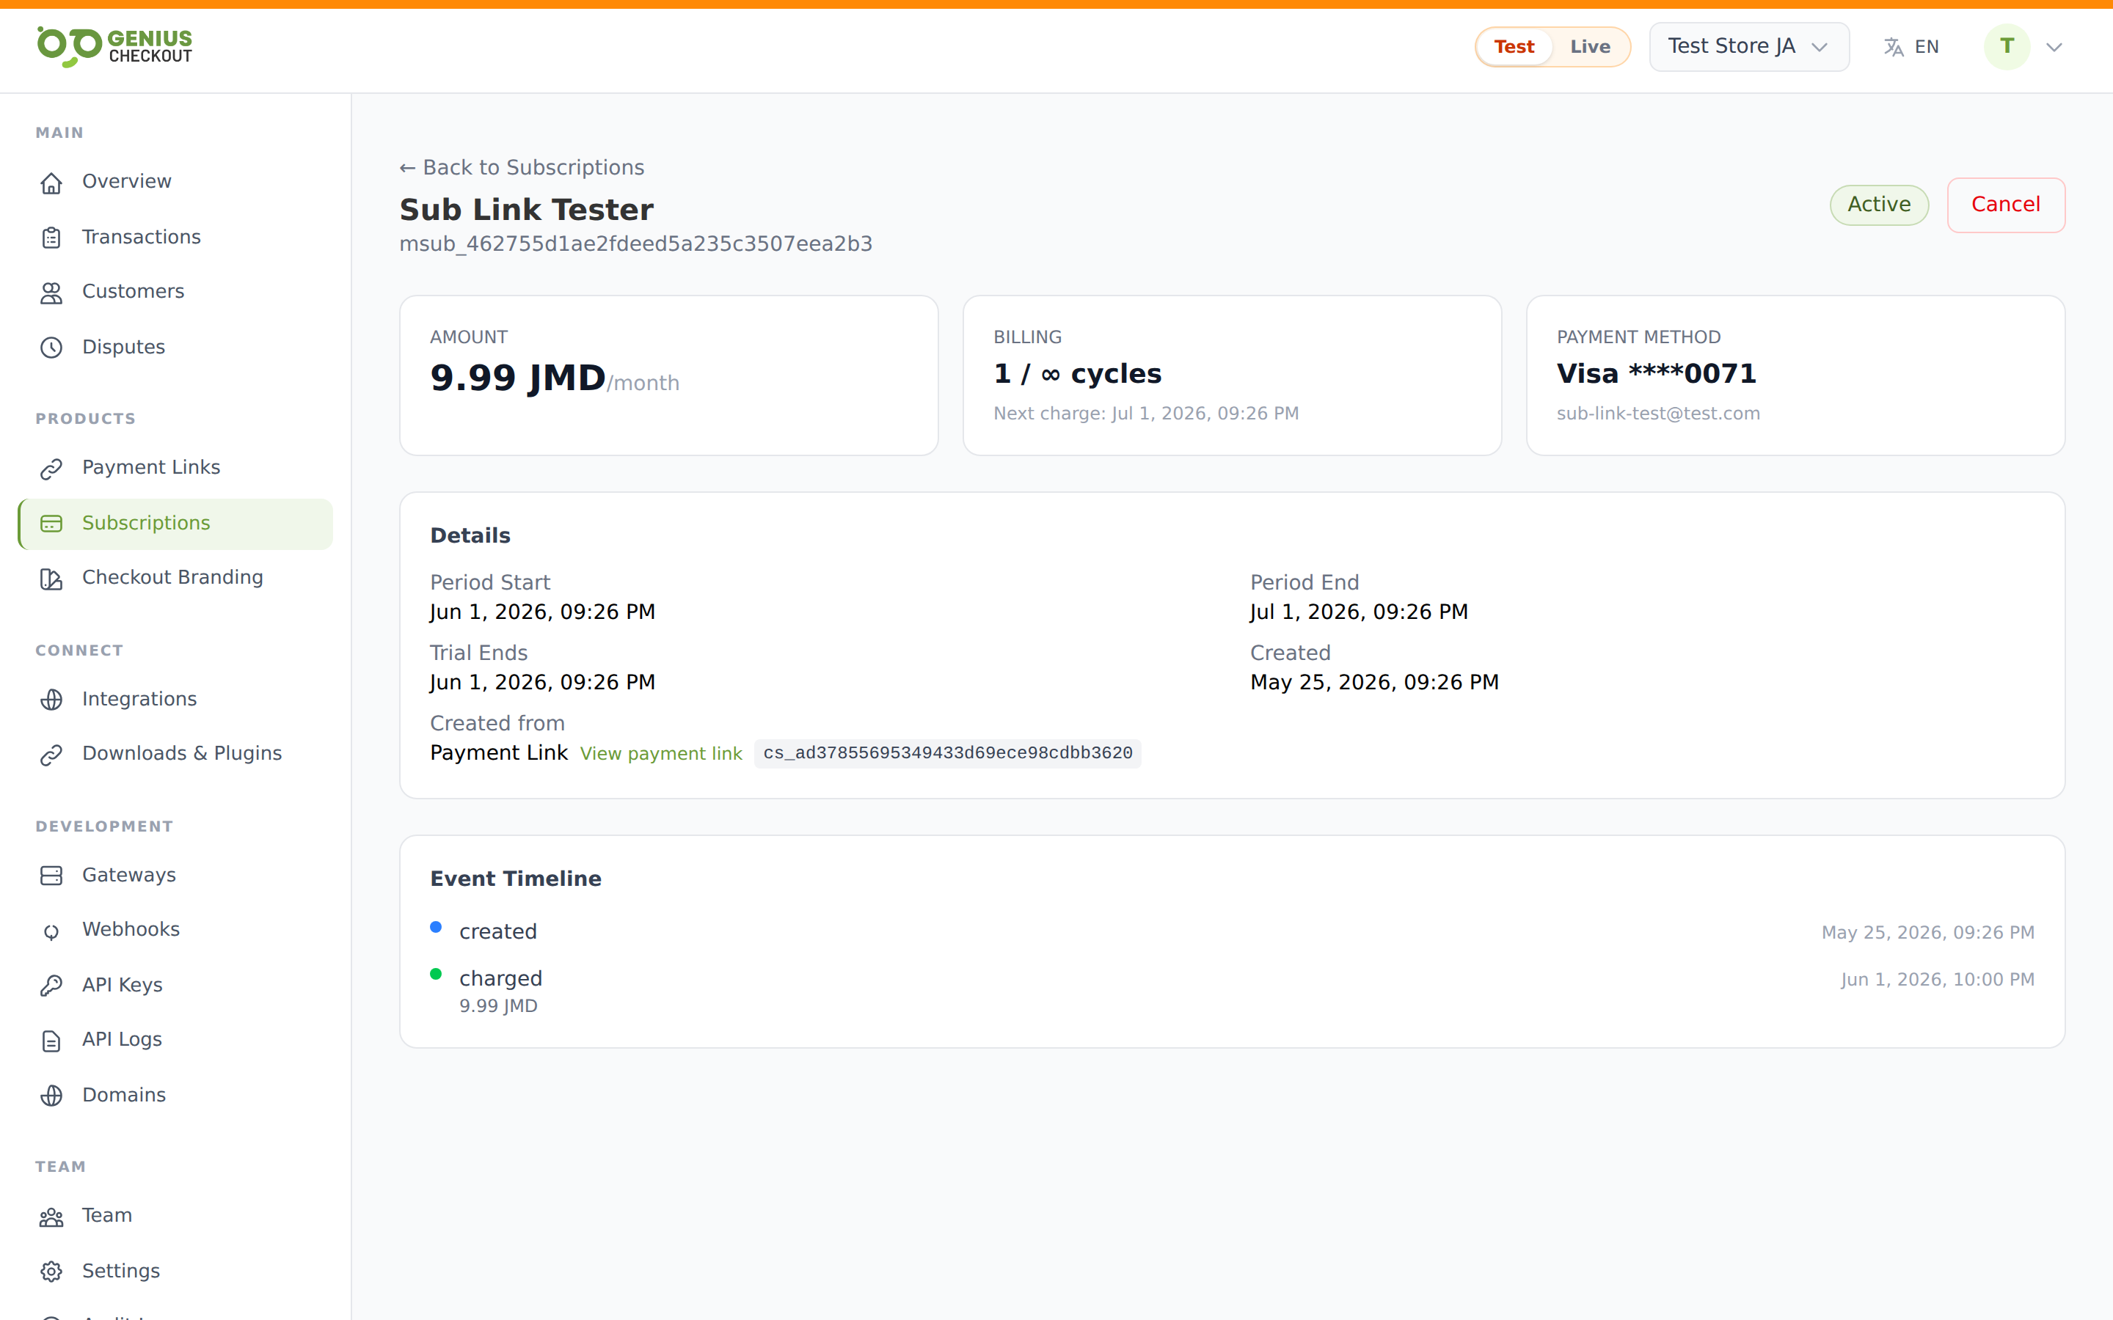Click the Payment Links chain icon
This screenshot has height=1320, width=2113.
coord(51,469)
